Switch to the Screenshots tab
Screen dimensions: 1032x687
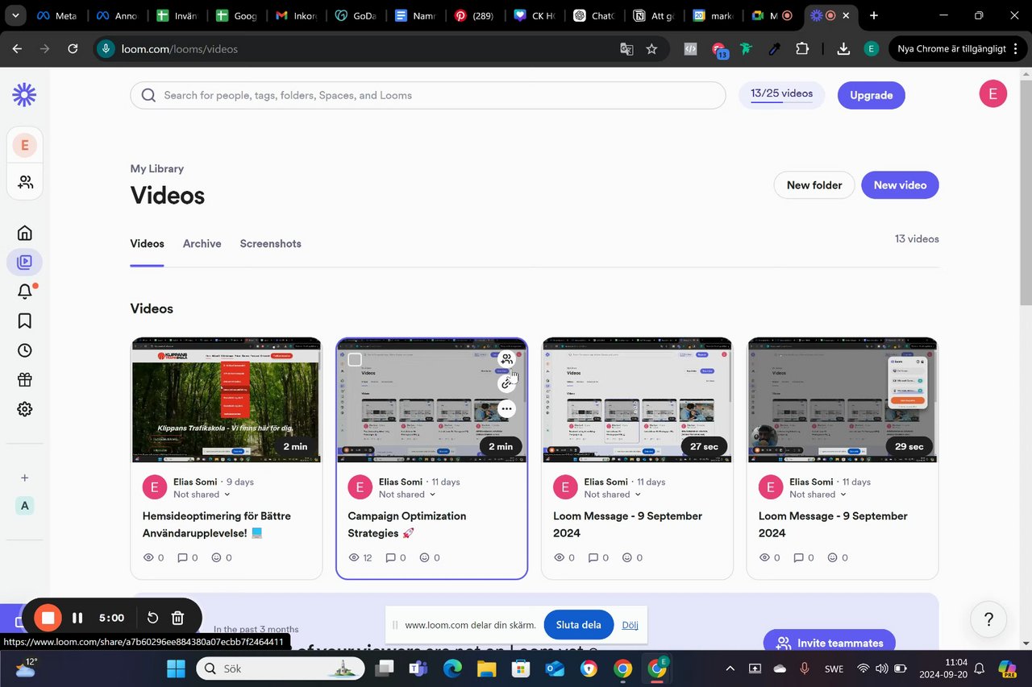270,243
